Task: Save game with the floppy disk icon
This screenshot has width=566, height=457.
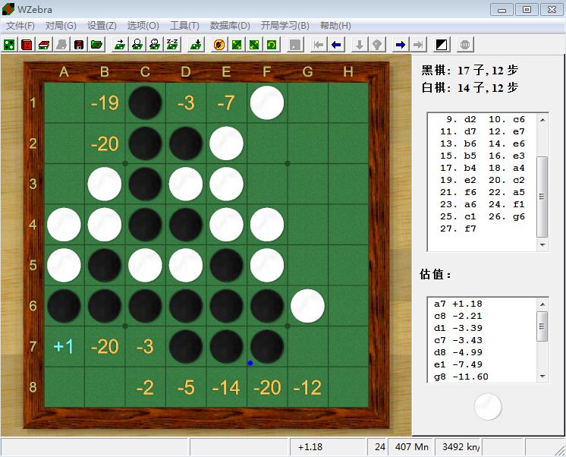Action: (79, 45)
